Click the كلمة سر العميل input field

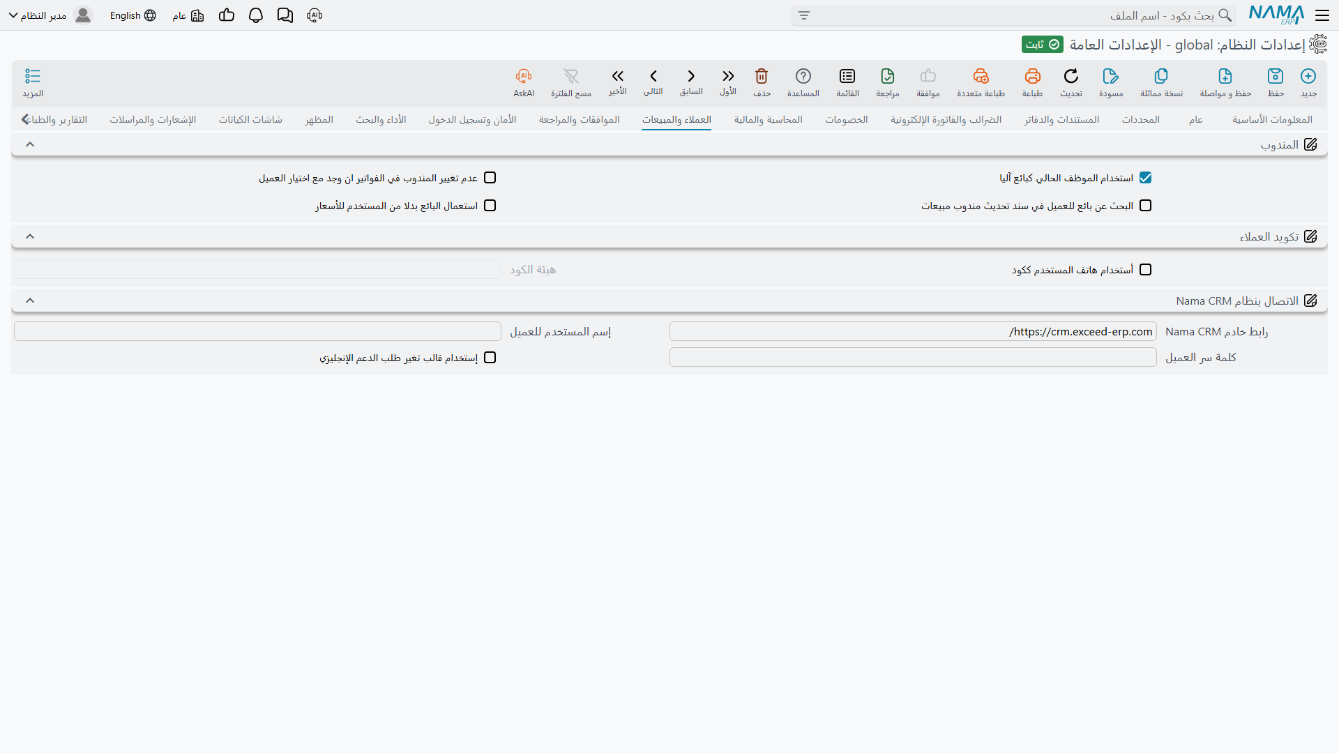(913, 357)
